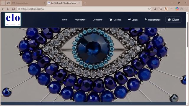Expand the chevron next to Chat
Image resolution: width=189 pixels, height=106 pixels.
coord(186,9)
